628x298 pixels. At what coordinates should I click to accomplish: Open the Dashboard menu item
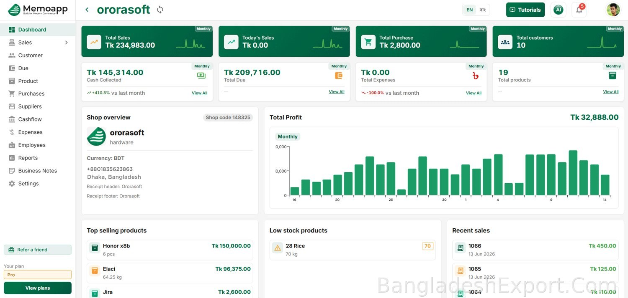[x=38, y=30]
